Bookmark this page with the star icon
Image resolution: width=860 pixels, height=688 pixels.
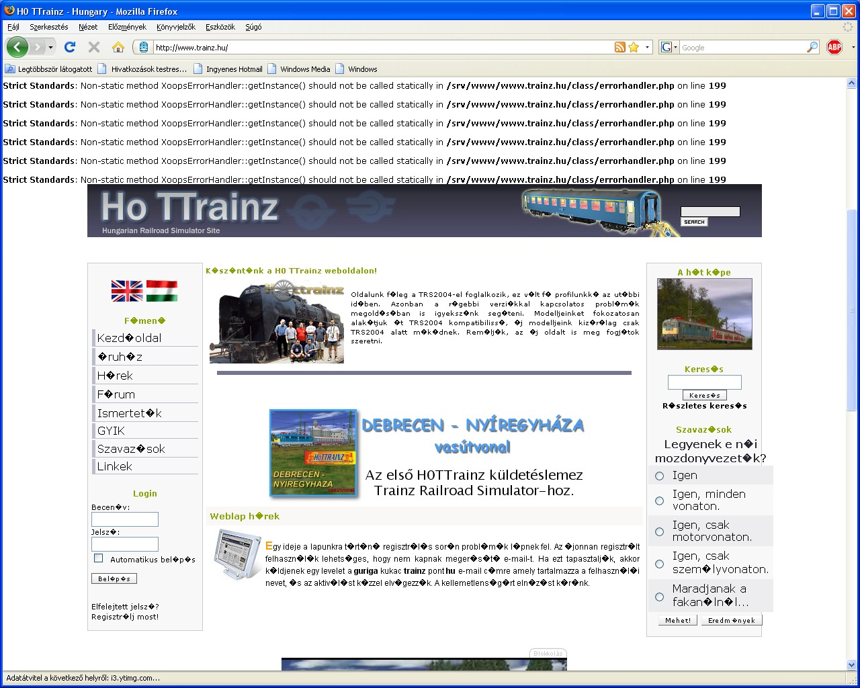(634, 47)
